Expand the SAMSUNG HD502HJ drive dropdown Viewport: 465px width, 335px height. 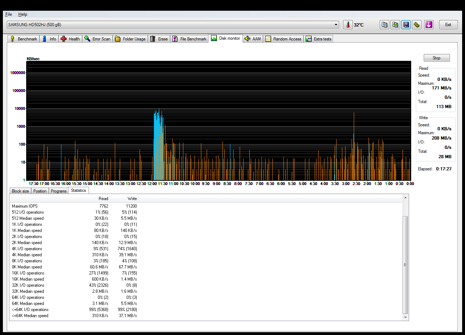tap(336, 25)
